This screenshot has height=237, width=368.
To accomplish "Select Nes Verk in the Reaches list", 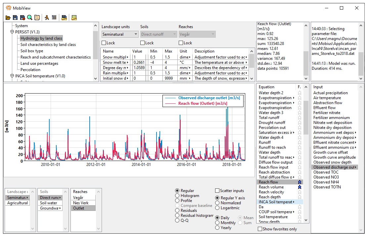I will click(x=81, y=203).
